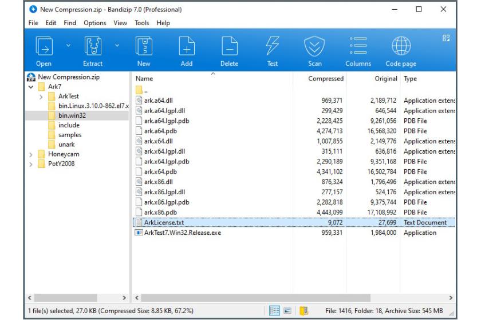Click the Delete toolbar icon
Image resolution: width=481 pixels, height=320 pixels.
[230, 46]
